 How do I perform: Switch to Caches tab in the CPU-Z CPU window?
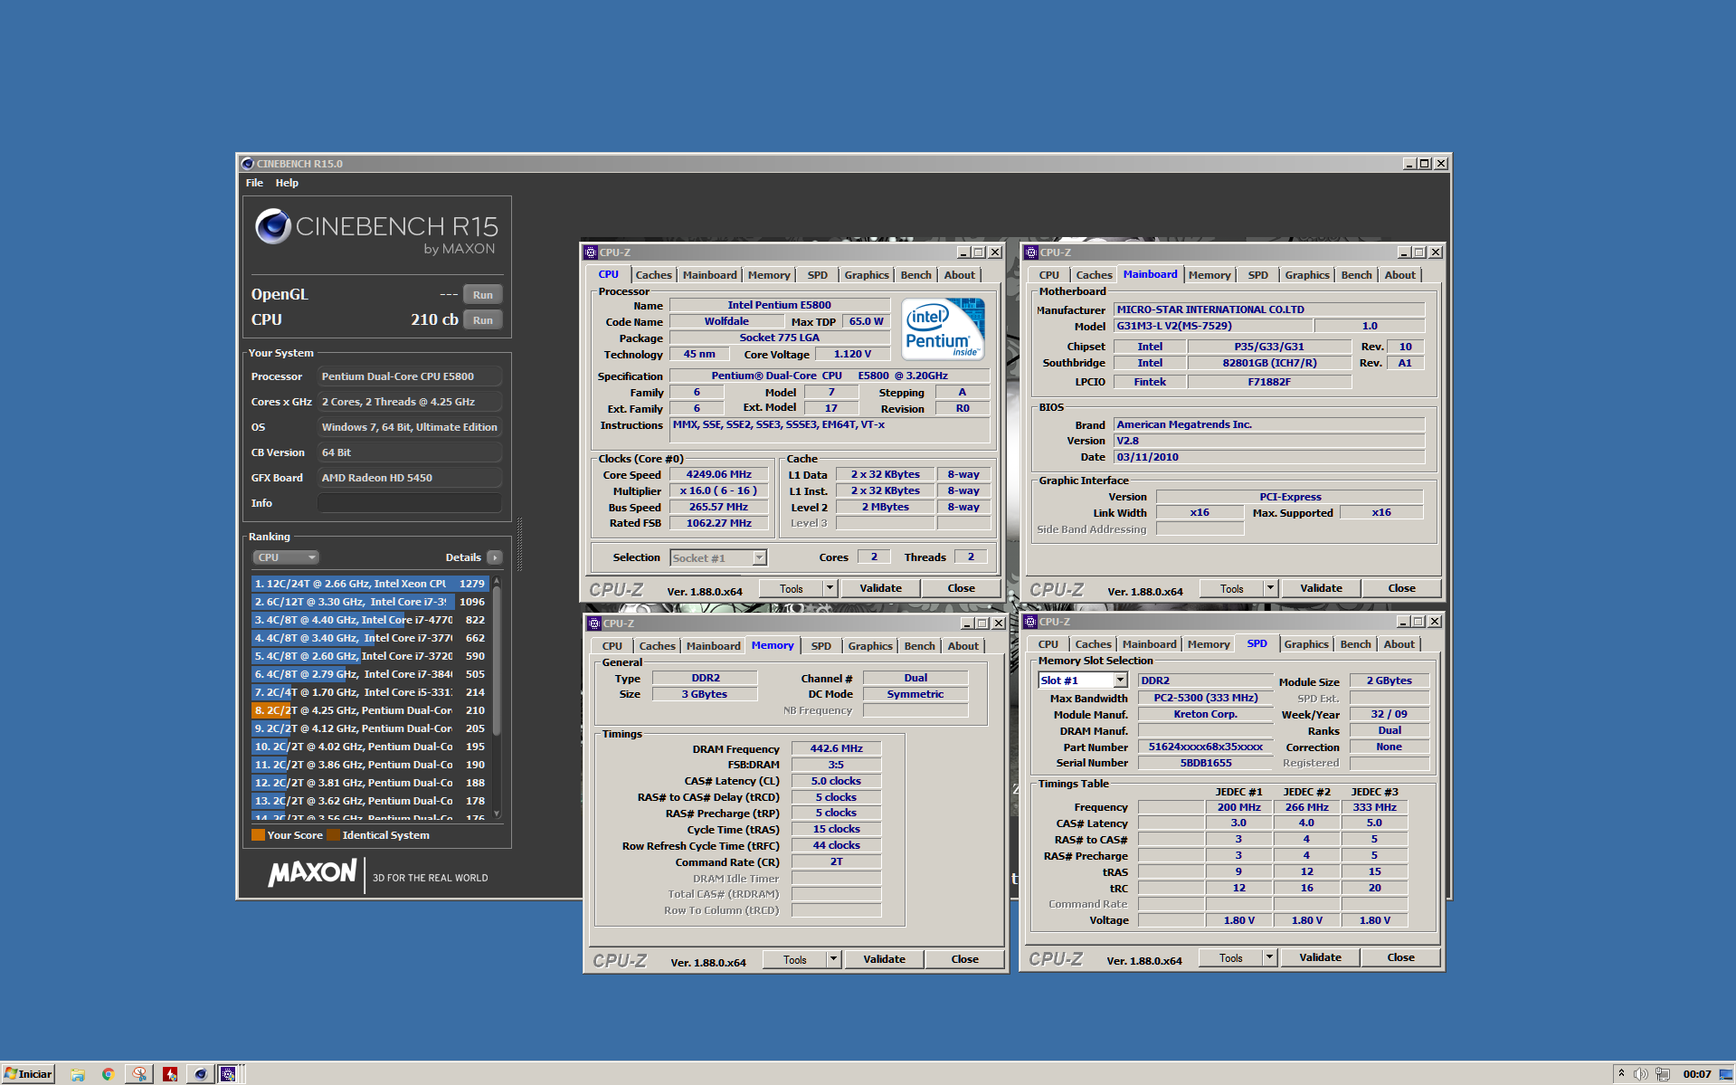[653, 275]
